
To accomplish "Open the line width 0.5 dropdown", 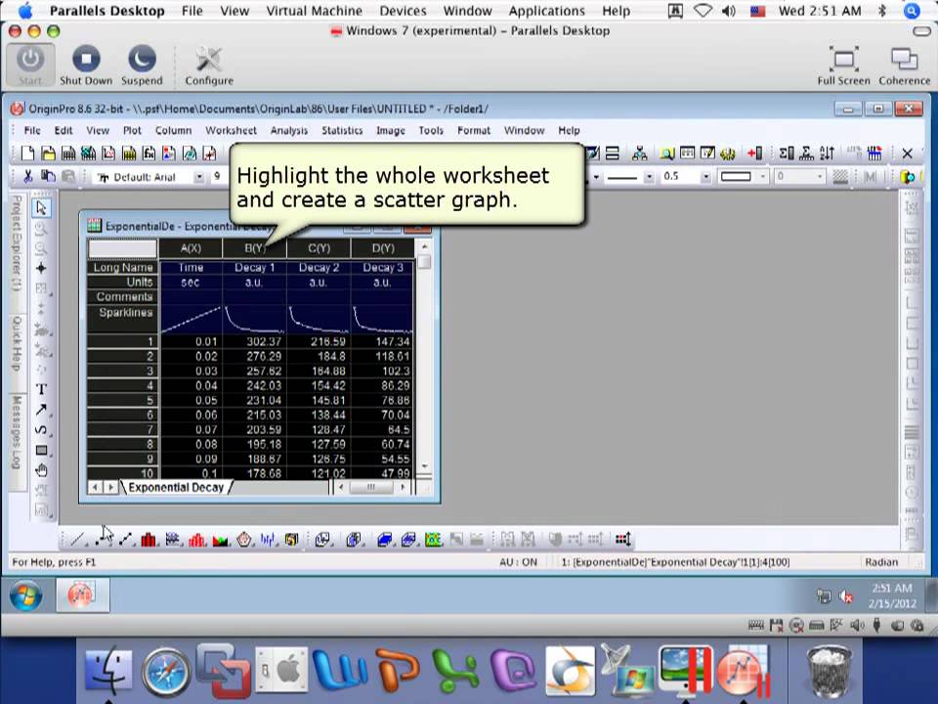I will 705,177.
